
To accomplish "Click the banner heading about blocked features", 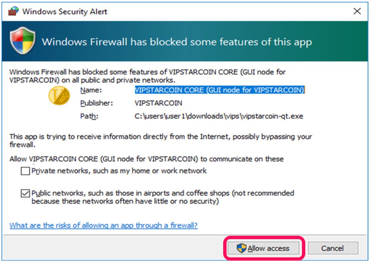I will coord(177,42).
